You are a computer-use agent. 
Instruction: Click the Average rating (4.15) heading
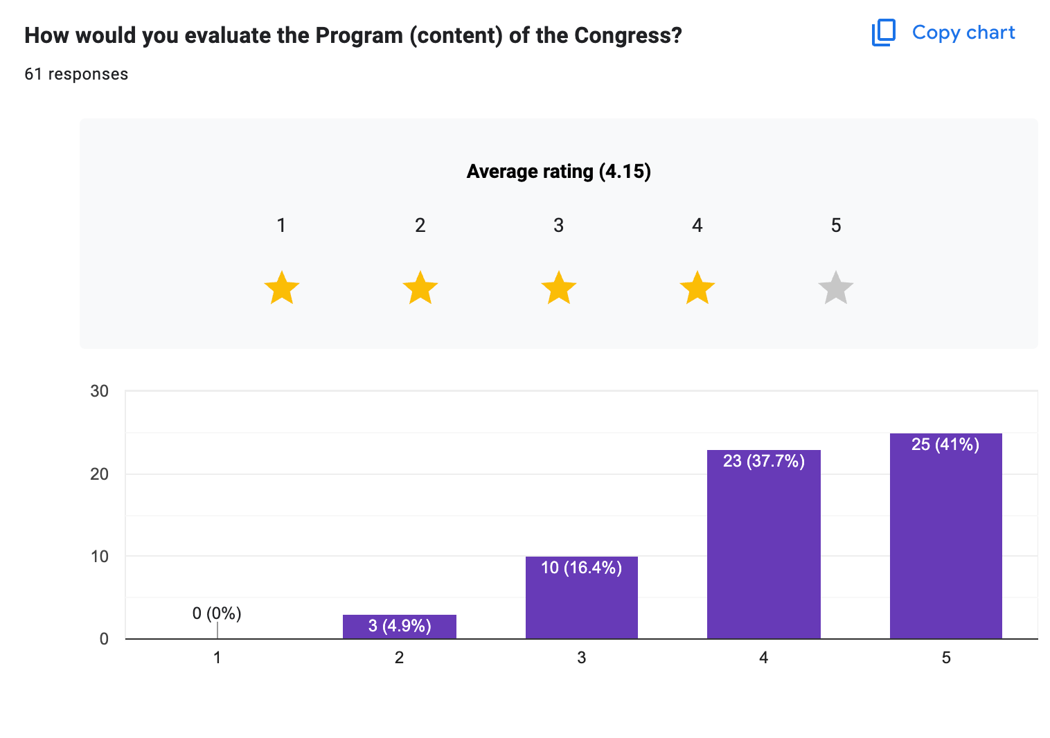coord(558,171)
